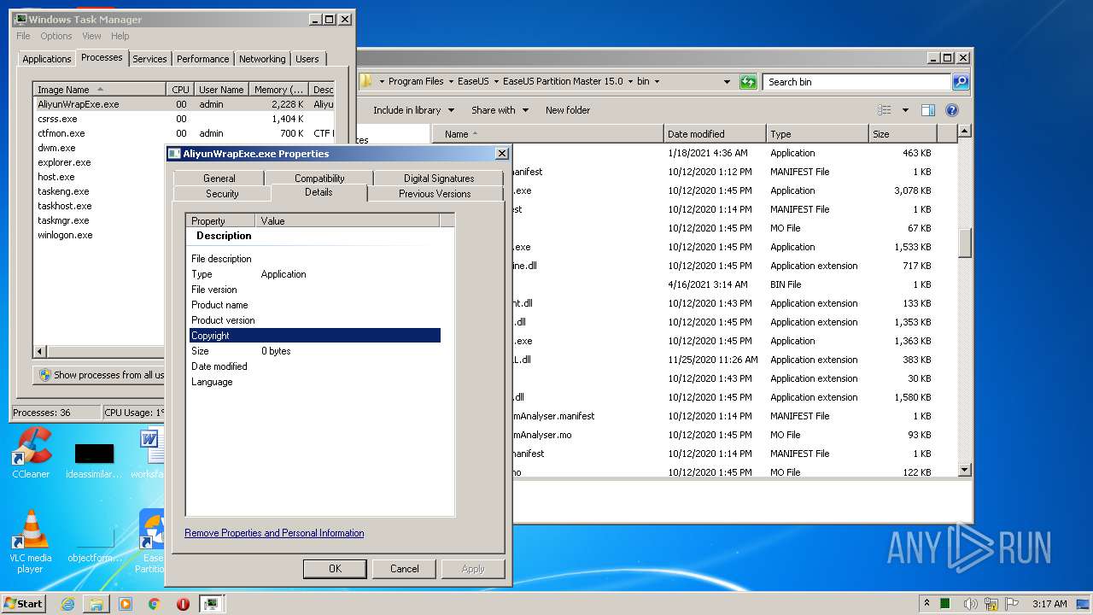Open CCleaner desktop shortcut
The height and width of the screenshot is (615, 1093).
pos(31,454)
